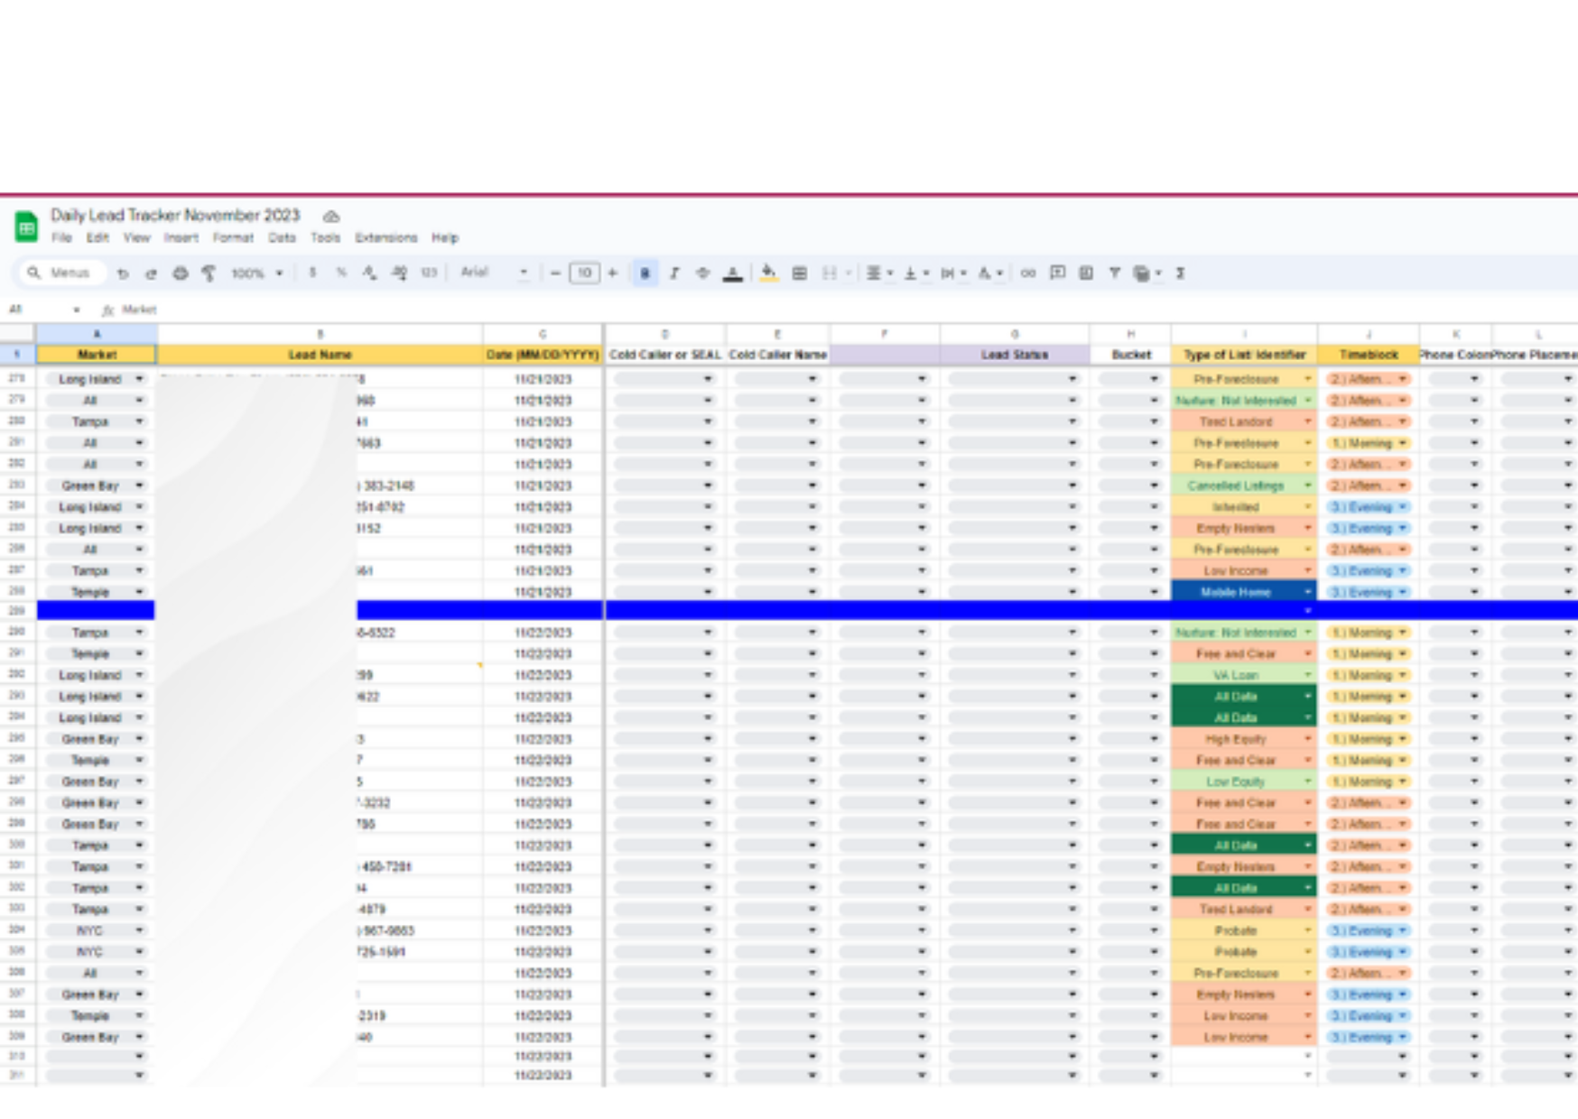Open the filter views icon

click(1143, 273)
